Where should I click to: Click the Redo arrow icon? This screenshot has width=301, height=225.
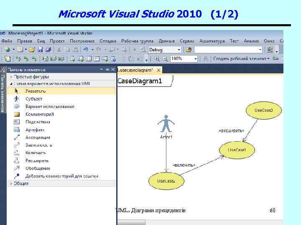coord(99,50)
